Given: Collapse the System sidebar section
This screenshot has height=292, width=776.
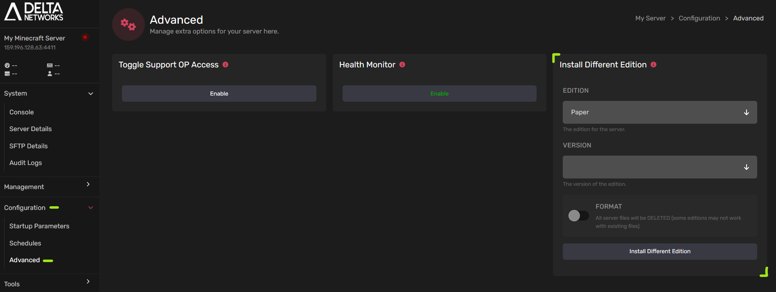Looking at the screenshot, I should (49, 94).
